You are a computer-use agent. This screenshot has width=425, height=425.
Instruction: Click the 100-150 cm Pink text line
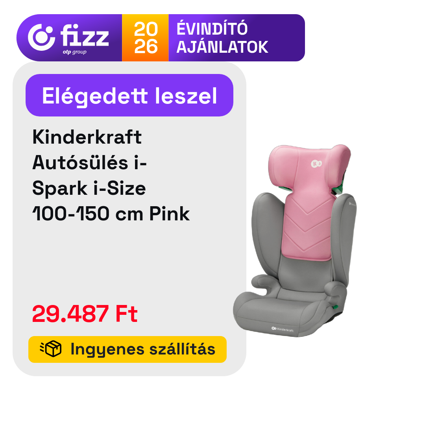[111, 214]
